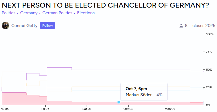Open the Elections topic tag
This screenshot has width=217, height=112.
click(x=86, y=13)
